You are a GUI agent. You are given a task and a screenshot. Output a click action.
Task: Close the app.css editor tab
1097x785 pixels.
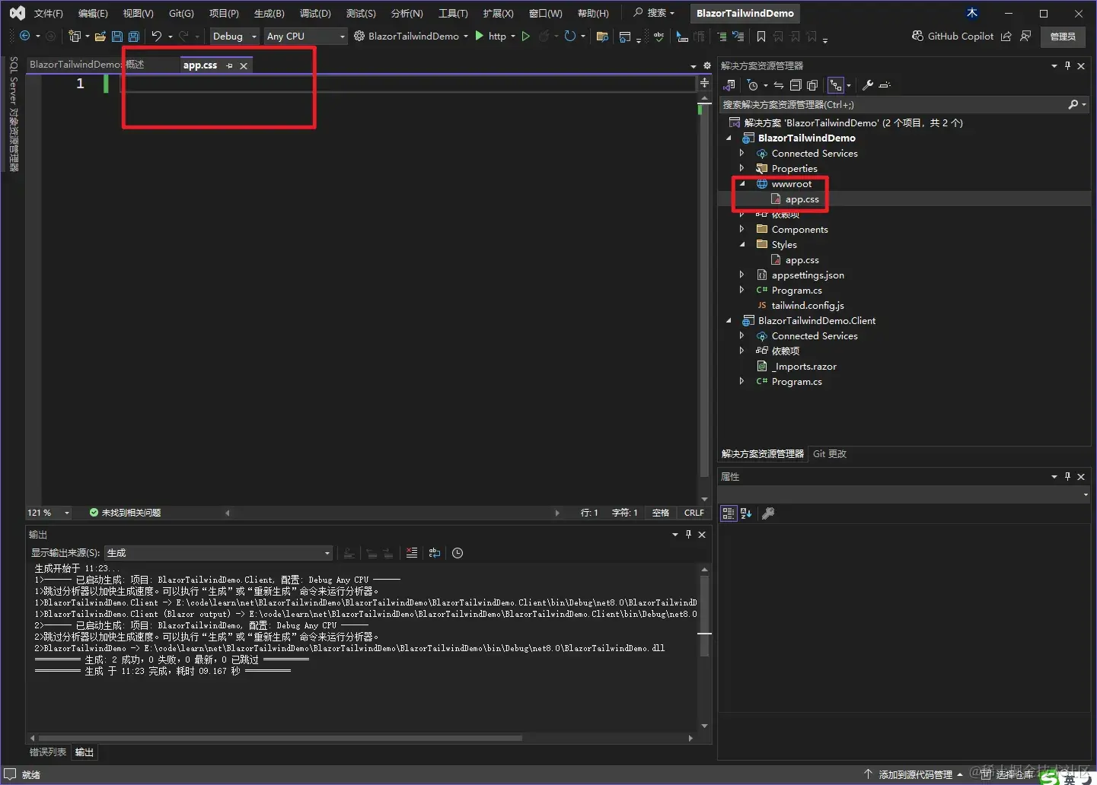[x=244, y=65]
